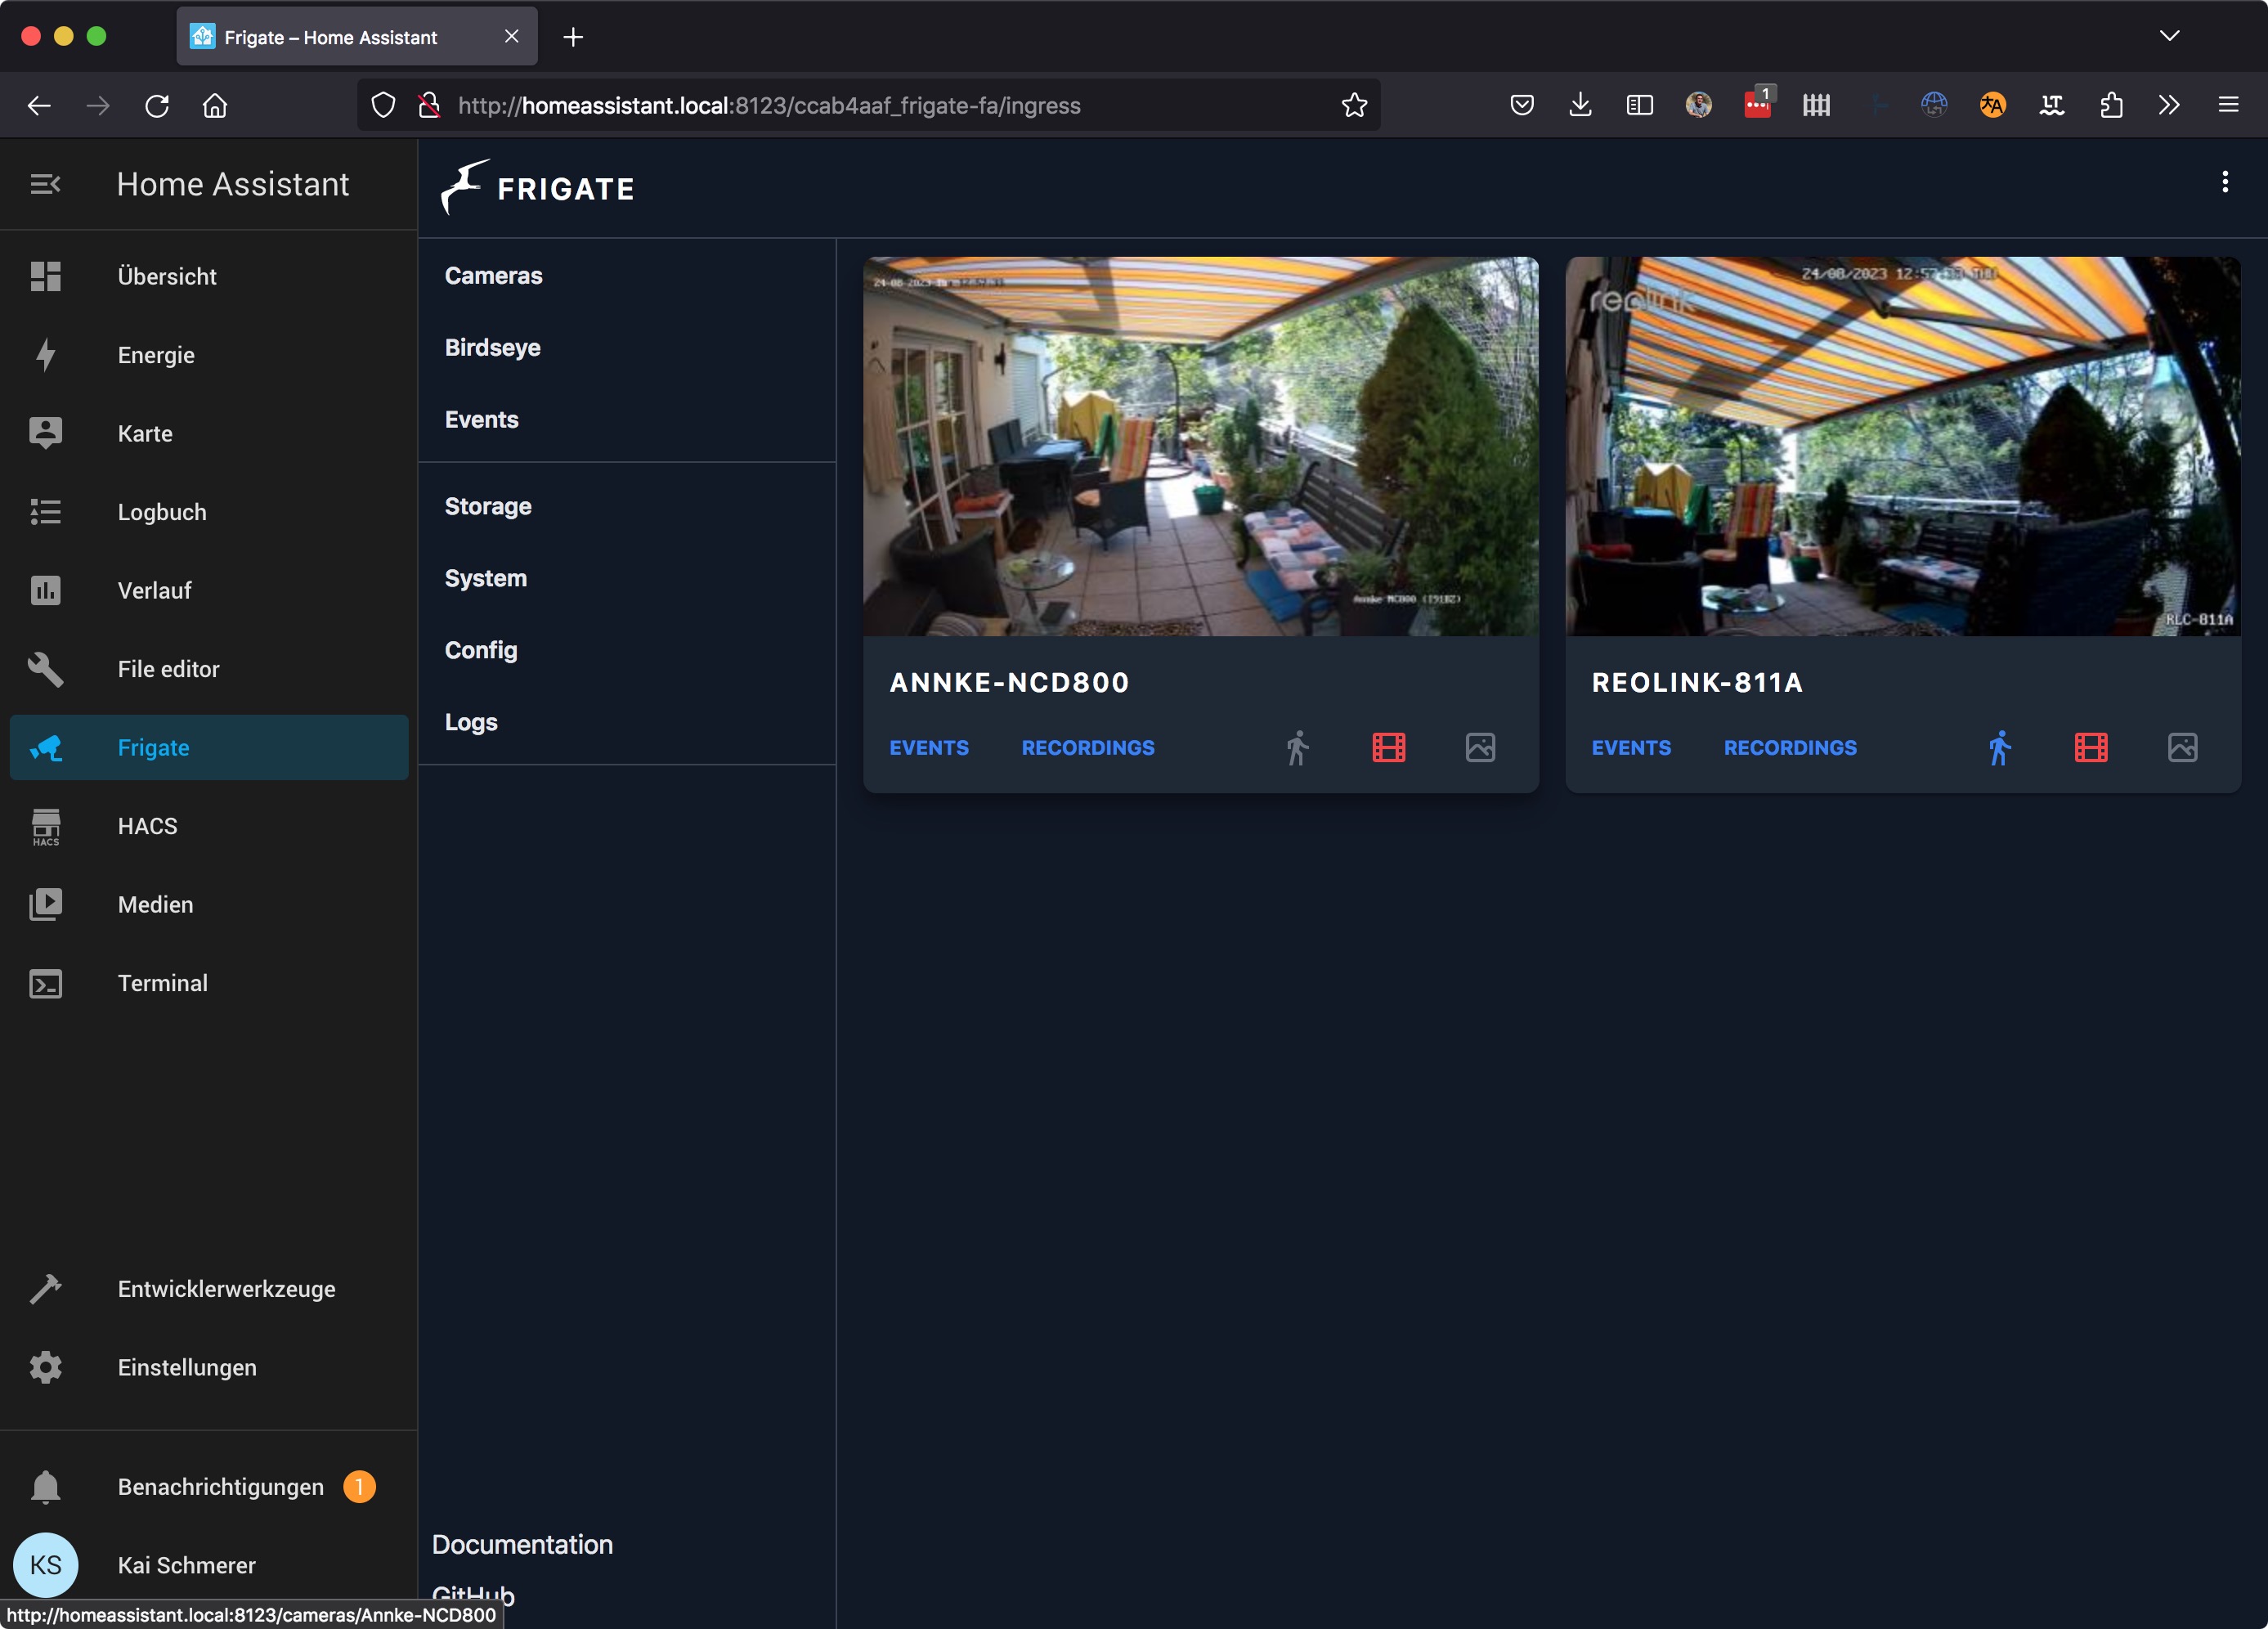
Task: Toggle person detection for ANNKE-NCD800
Action: [1297, 747]
